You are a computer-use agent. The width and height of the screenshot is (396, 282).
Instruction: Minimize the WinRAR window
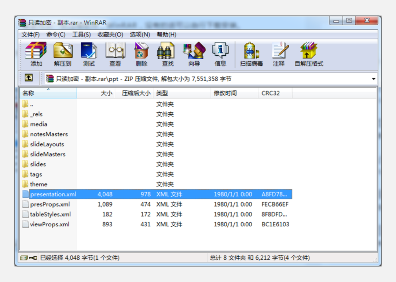336,21
